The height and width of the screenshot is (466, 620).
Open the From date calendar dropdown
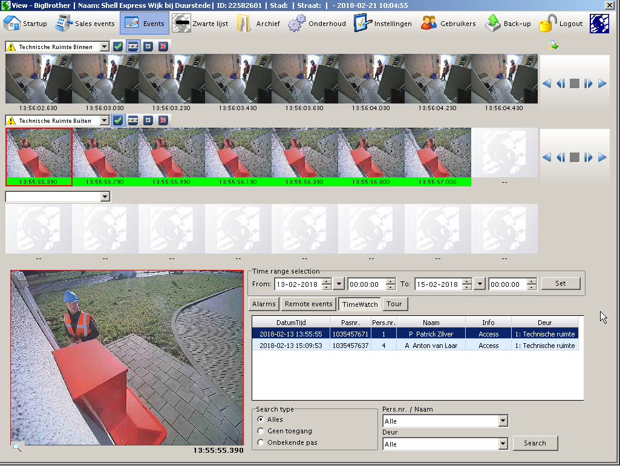point(339,284)
